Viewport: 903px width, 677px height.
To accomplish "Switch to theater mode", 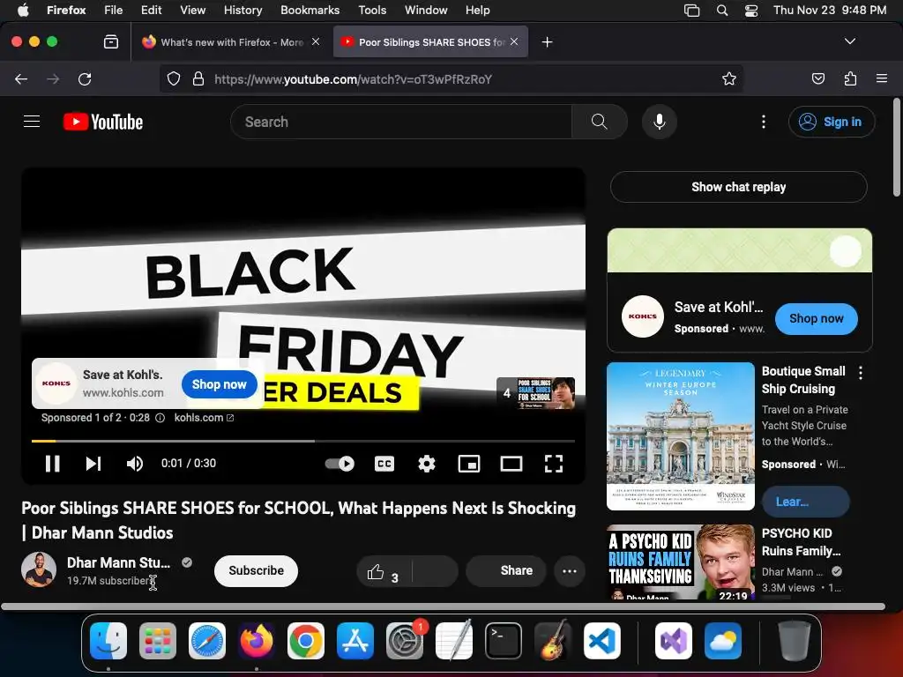I will tap(511, 464).
